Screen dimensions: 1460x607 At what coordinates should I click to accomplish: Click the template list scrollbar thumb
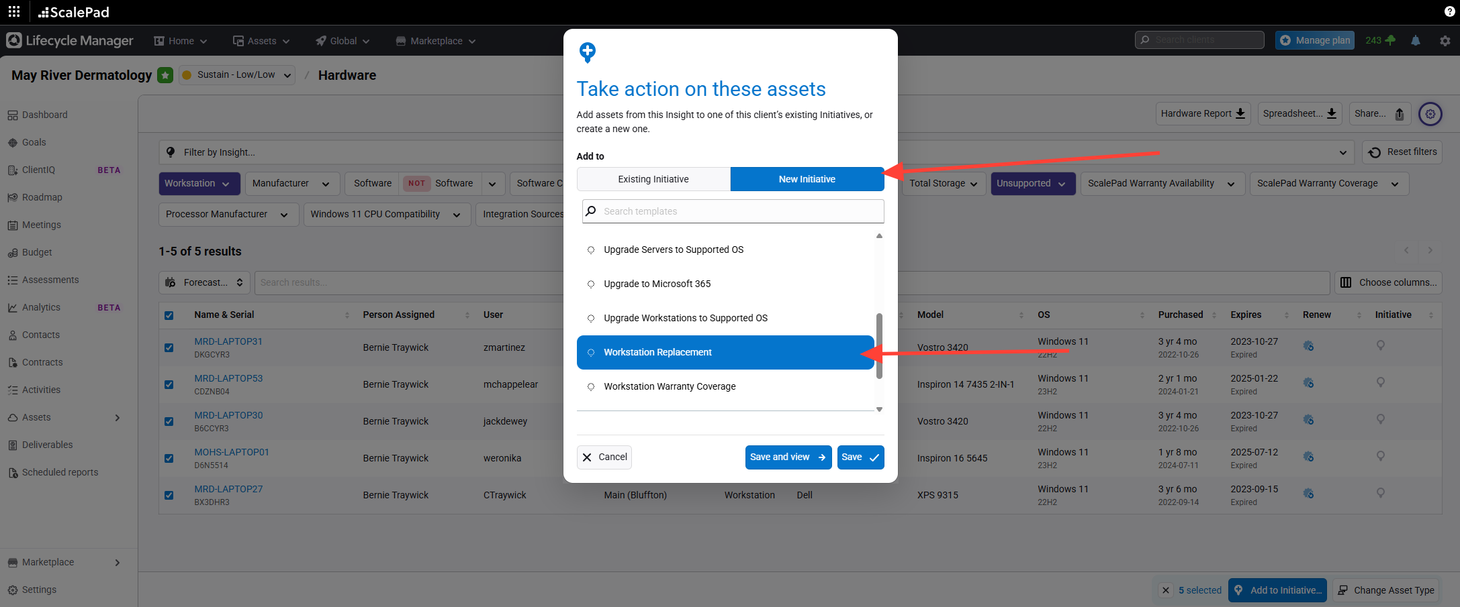coord(879,345)
